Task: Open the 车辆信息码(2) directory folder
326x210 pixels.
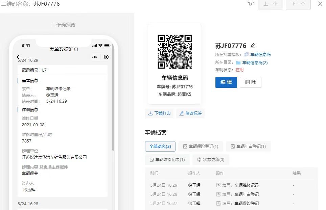Action: coord(255,63)
